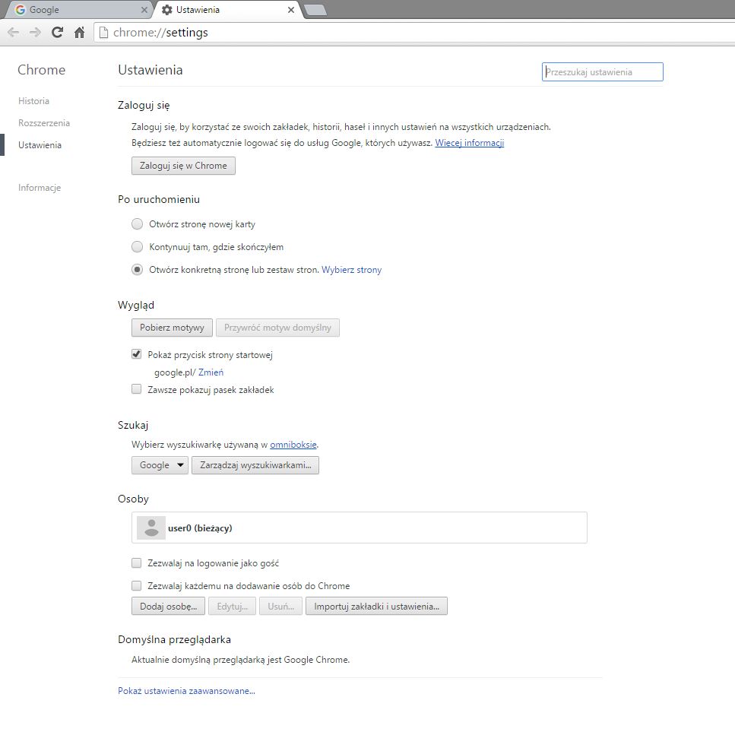Click the browser forward arrow
The width and height of the screenshot is (735, 732).
[35, 33]
